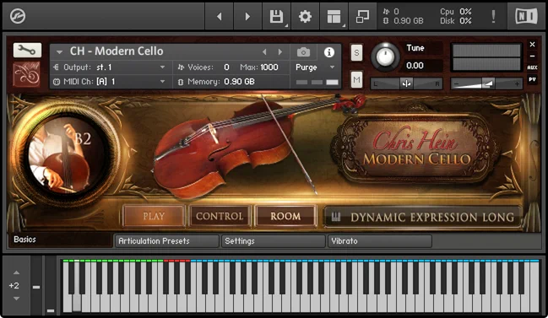
Task: Click the Chris Hein Modern Cello logo plate
Action: click(x=416, y=148)
